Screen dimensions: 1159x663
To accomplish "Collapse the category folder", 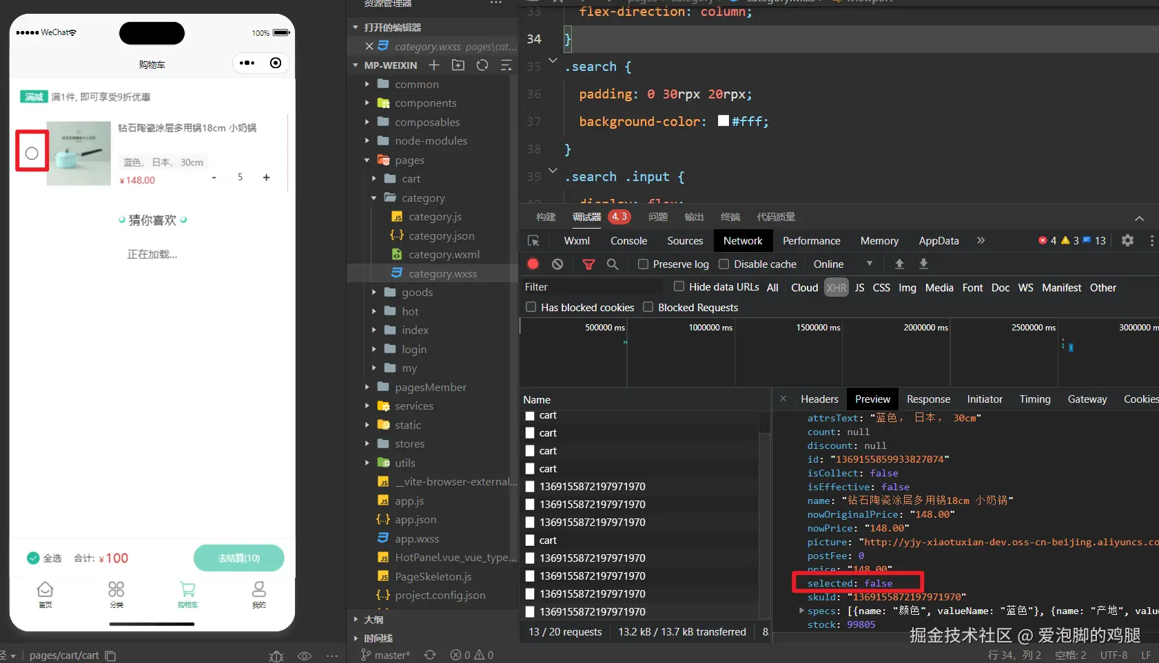I will [x=374, y=198].
